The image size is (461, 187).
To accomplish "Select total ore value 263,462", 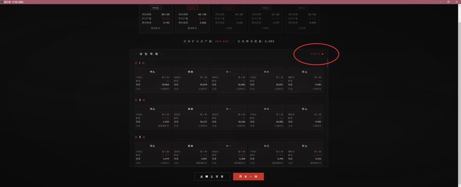I will click(x=222, y=41).
